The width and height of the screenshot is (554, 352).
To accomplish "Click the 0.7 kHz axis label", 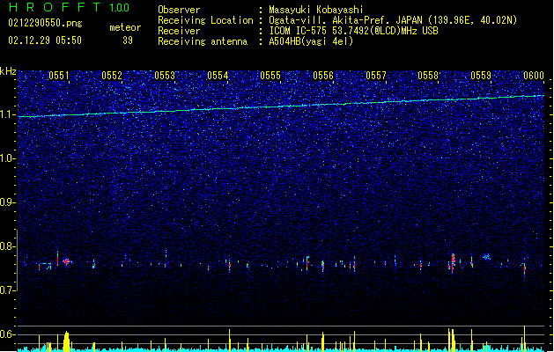I will point(8,290).
